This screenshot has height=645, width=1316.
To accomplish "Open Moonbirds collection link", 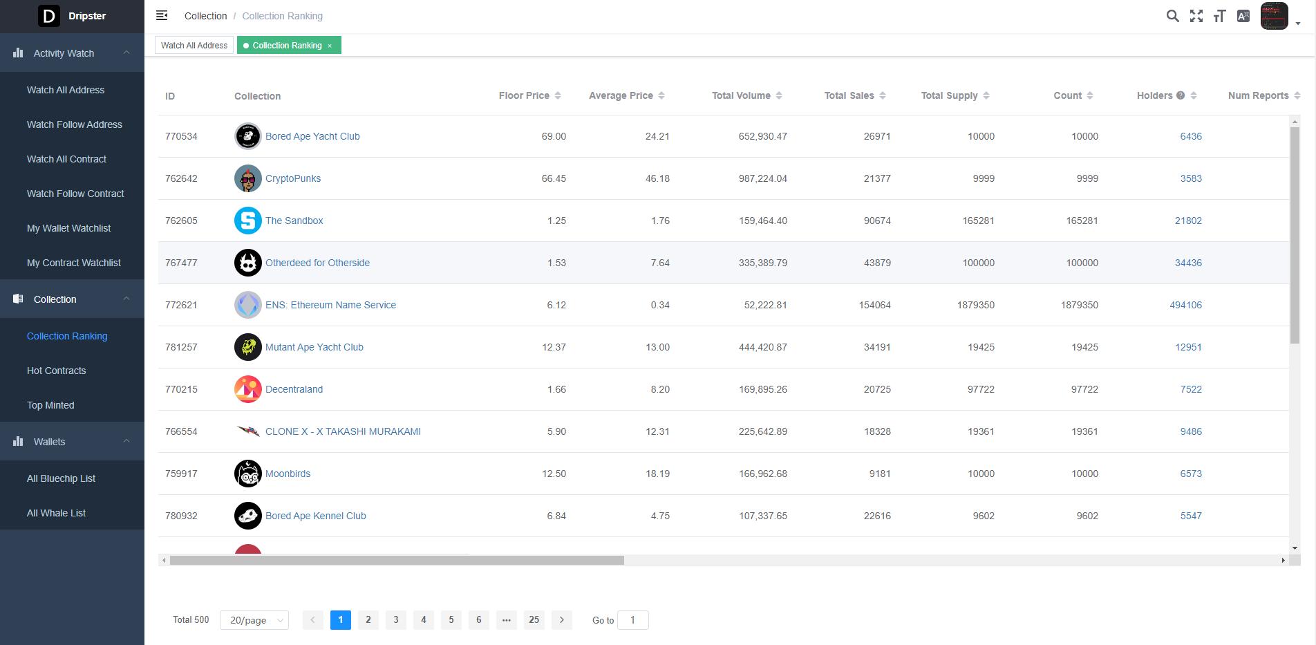I will click(x=288, y=474).
